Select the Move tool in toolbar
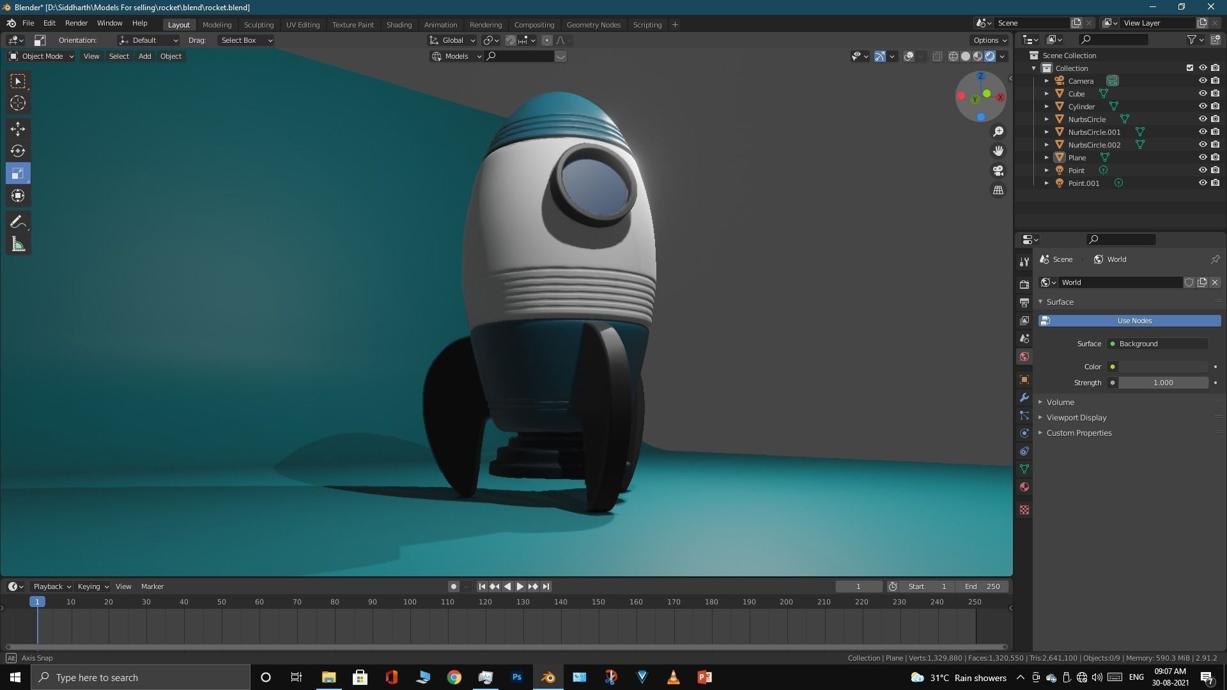 coord(18,129)
